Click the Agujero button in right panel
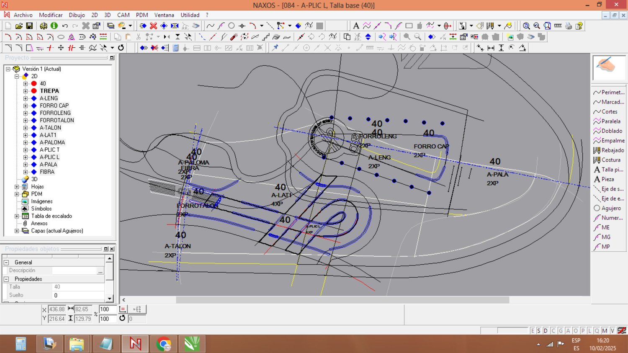 pyautogui.click(x=609, y=208)
